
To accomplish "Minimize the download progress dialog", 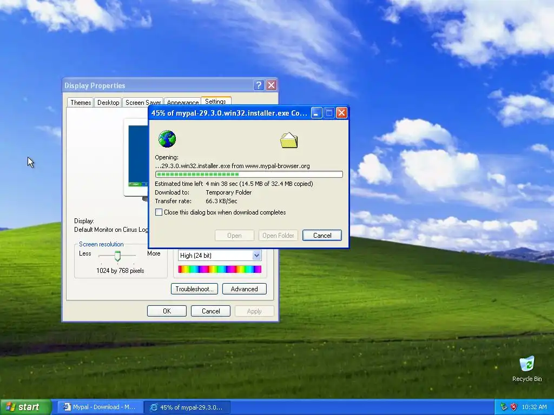I will pos(316,113).
